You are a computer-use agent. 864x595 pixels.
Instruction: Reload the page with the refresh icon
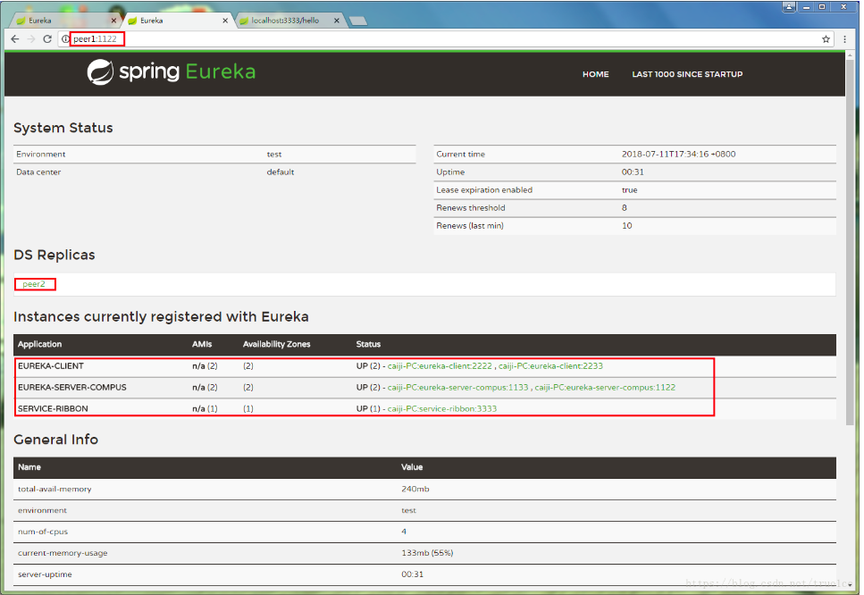tap(47, 39)
